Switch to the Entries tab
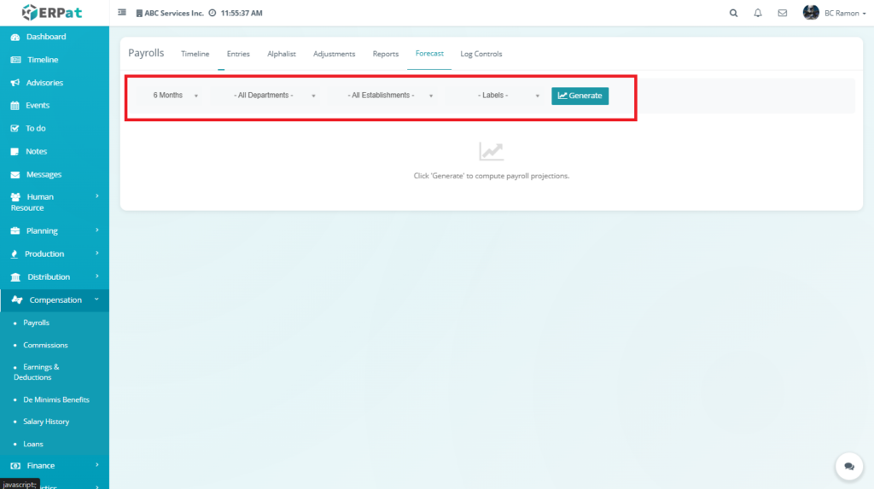This screenshot has height=489, width=874. pos(238,54)
